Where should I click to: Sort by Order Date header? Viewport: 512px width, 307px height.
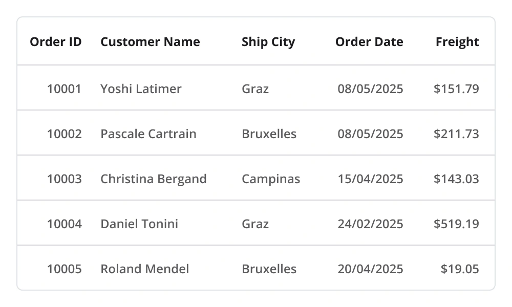pyautogui.click(x=369, y=42)
